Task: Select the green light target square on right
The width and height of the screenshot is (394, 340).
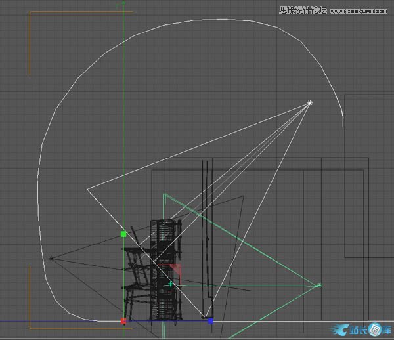Action: click(319, 285)
